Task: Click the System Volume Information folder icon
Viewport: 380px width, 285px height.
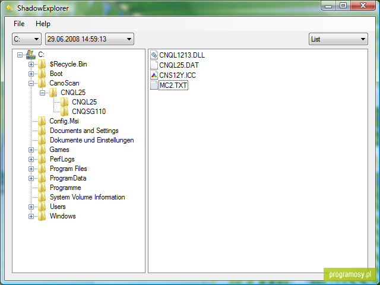Action: coord(42,197)
